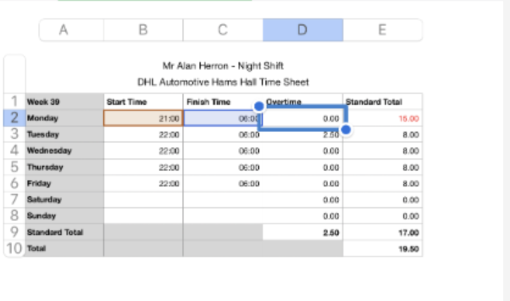
Task: Select Thursday's start time 22:00 cell
Action: click(143, 167)
